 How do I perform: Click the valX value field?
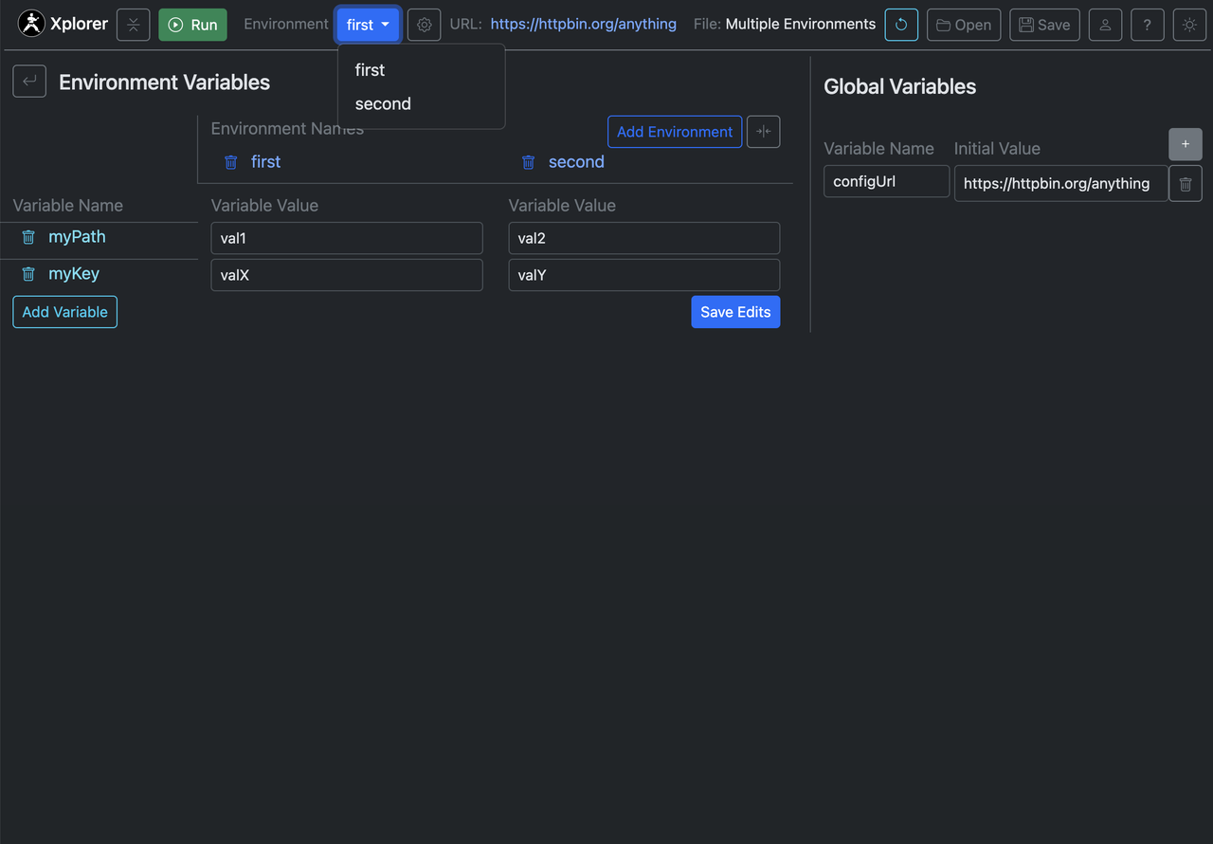[x=347, y=275]
